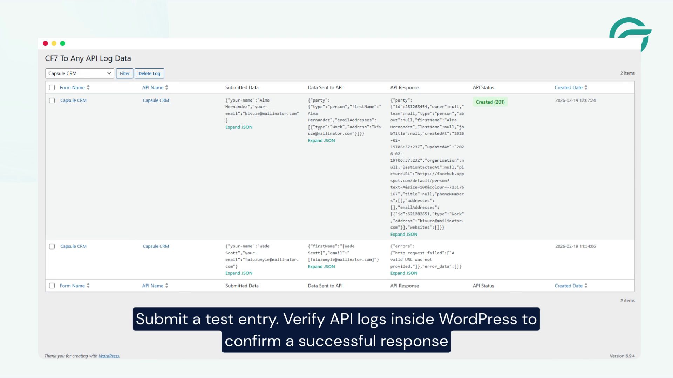Open Capsule CRM API name in 11:54:06 row
The width and height of the screenshot is (673, 378).
point(156,246)
